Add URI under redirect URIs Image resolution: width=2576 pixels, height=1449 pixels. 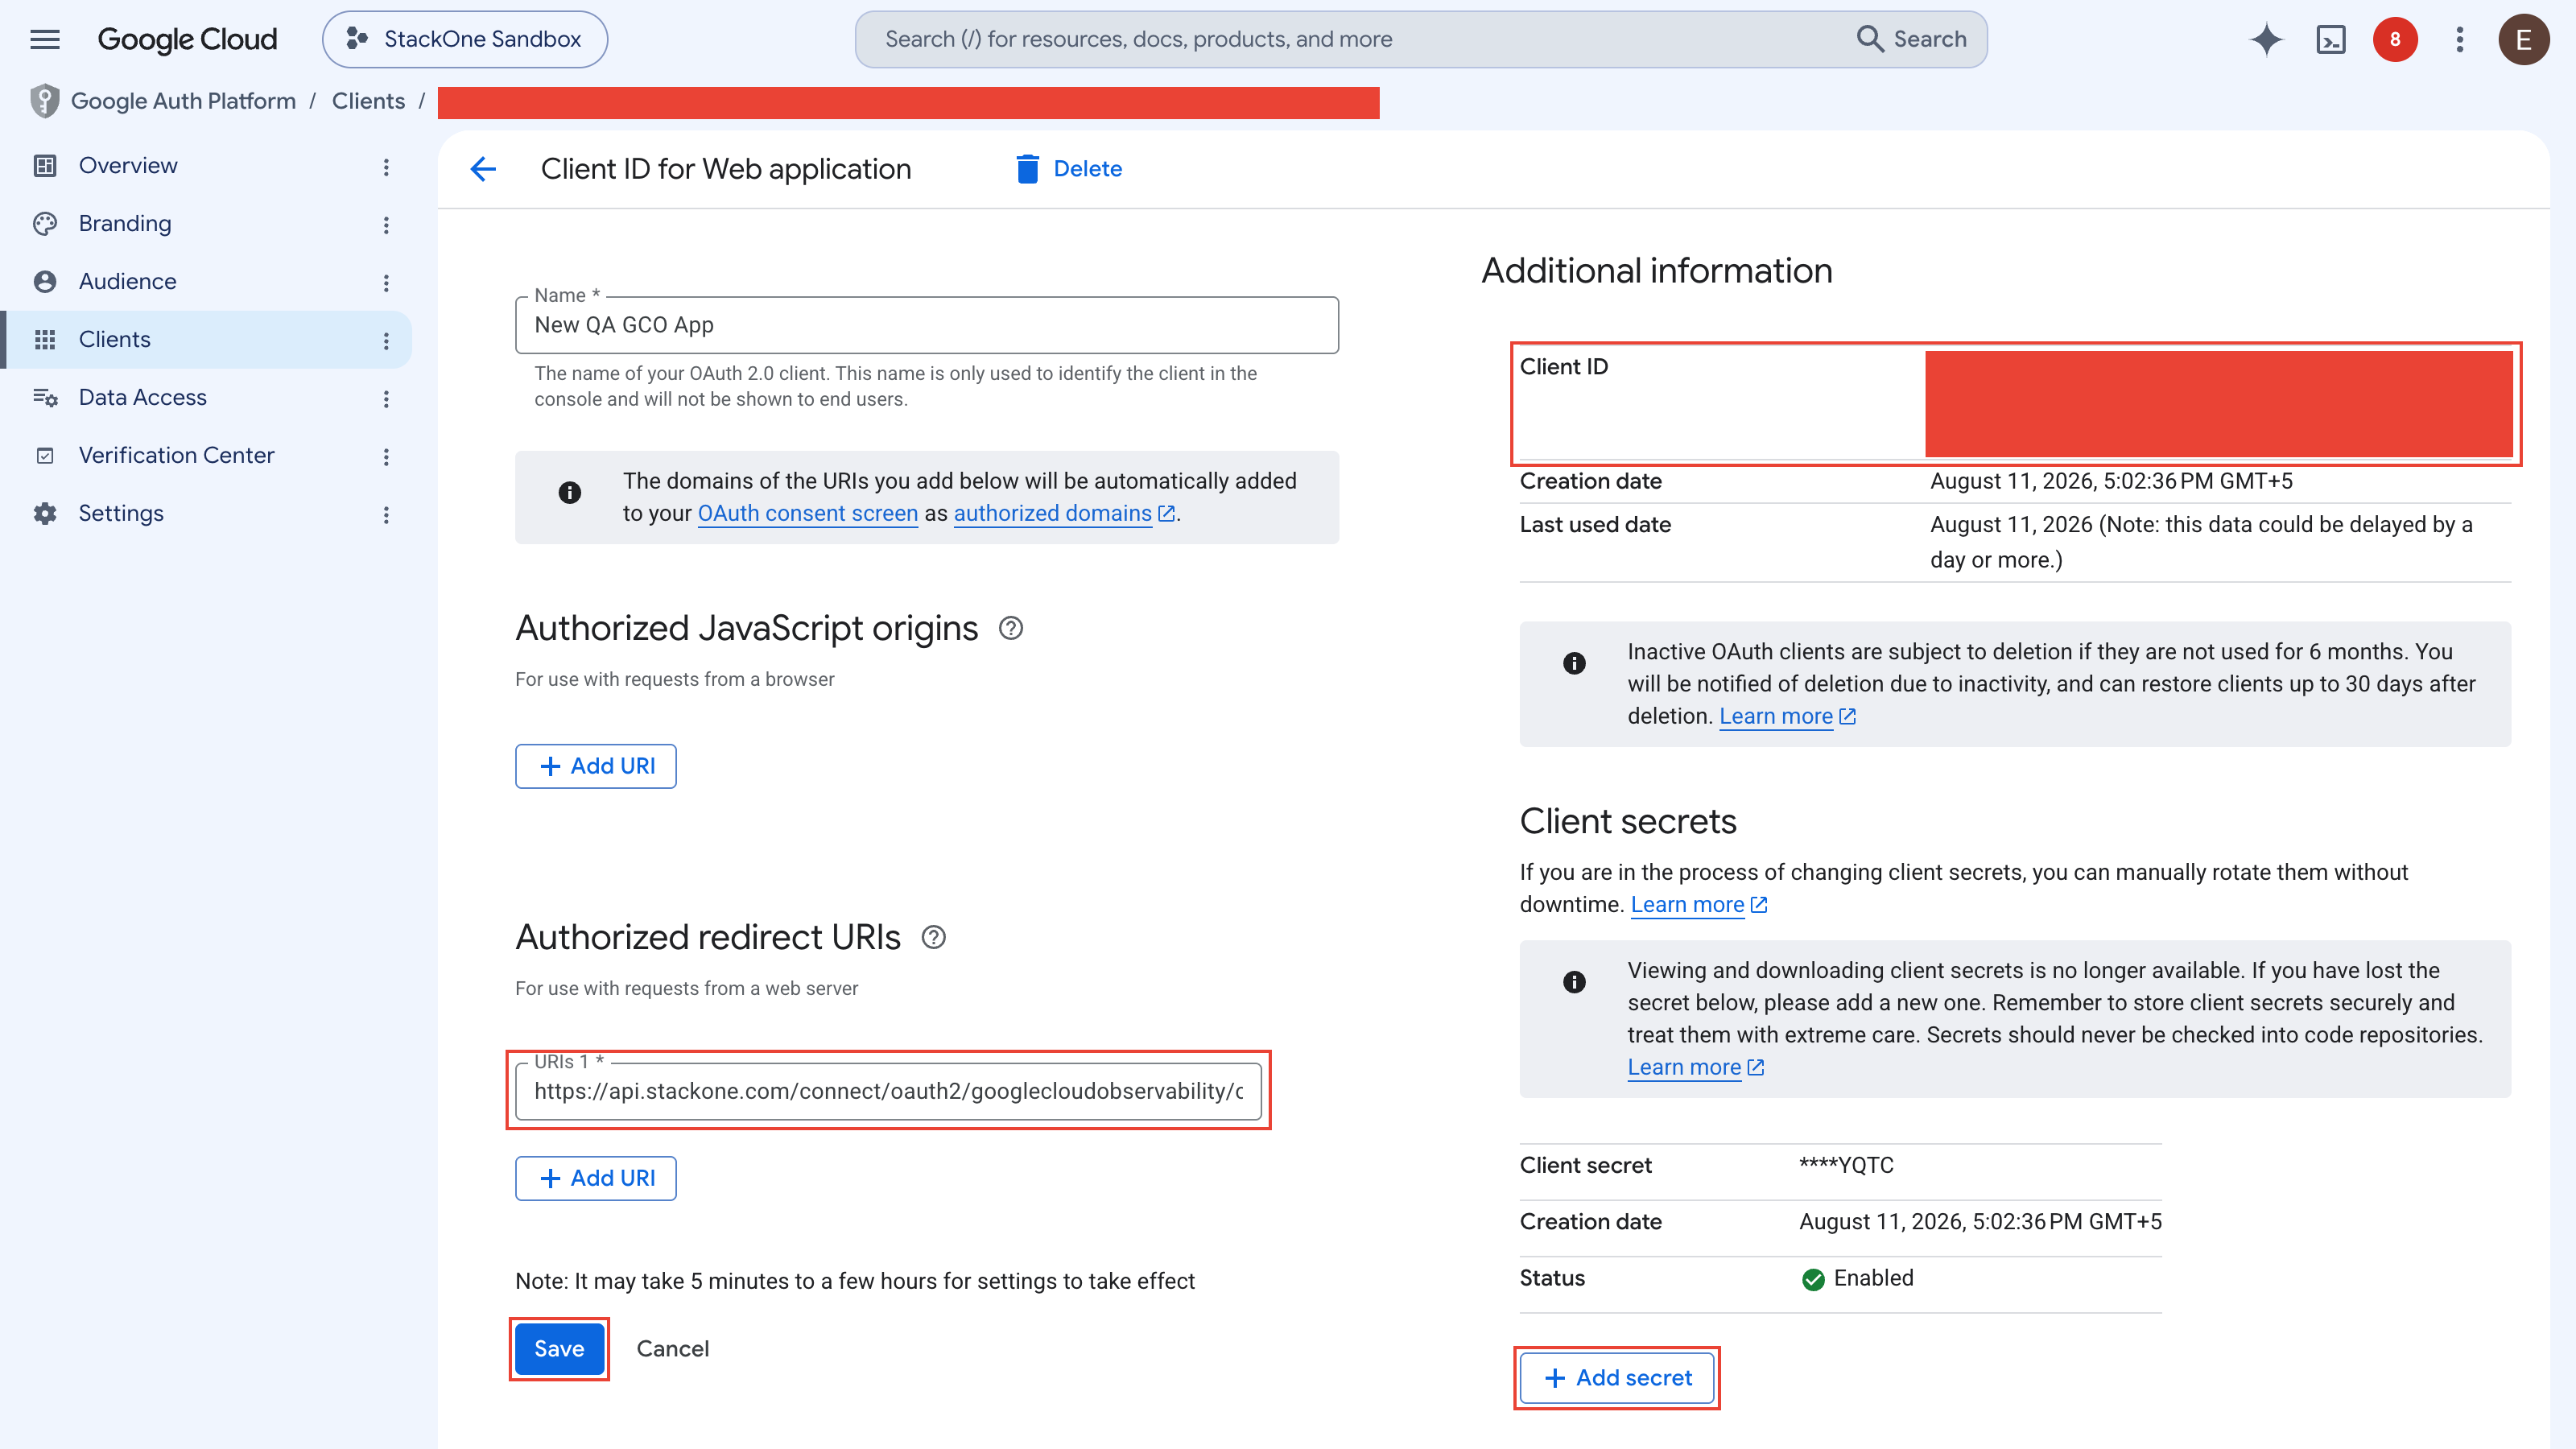(596, 1178)
